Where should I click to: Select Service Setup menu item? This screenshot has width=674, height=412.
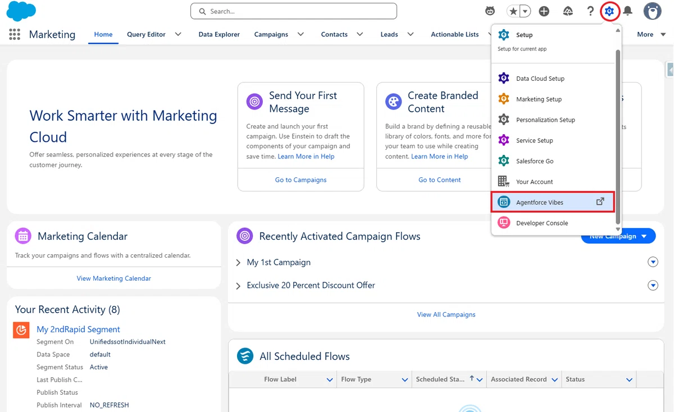(x=553, y=140)
